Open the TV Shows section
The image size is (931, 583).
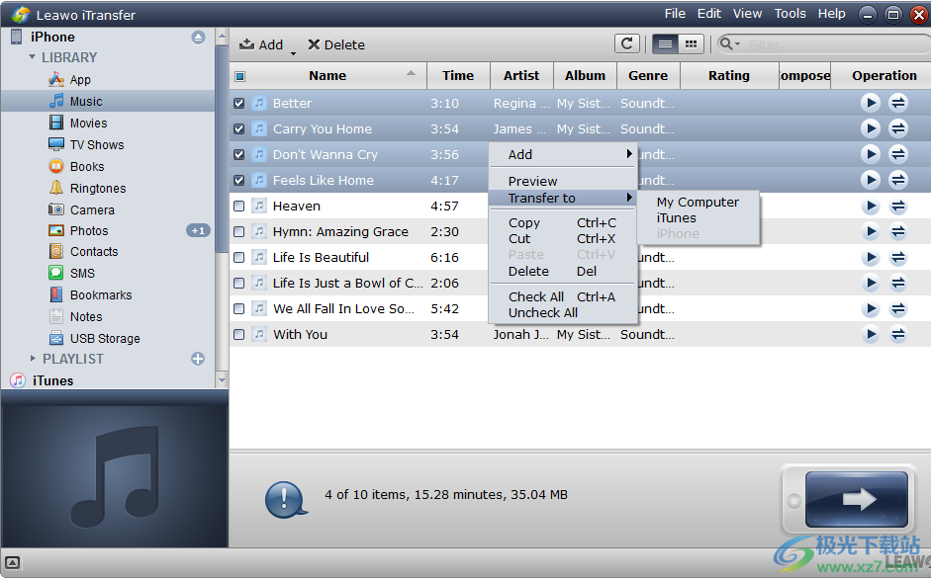coord(96,144)
